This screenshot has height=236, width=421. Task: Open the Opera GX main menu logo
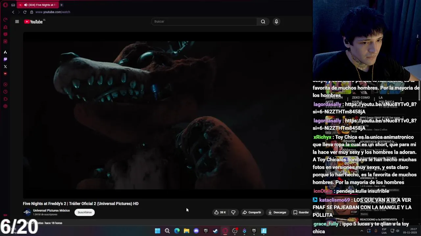[5, 5]
